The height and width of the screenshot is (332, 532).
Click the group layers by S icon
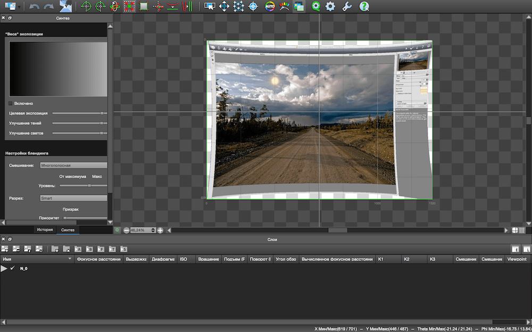(x=123, y=249)
